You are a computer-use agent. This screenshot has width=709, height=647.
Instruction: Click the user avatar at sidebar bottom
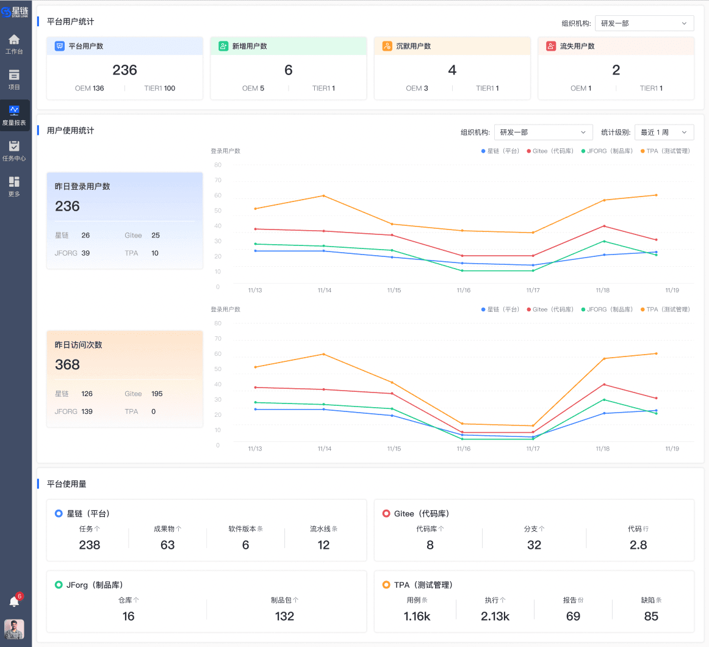pyautogui.click(x=14, y=629)
